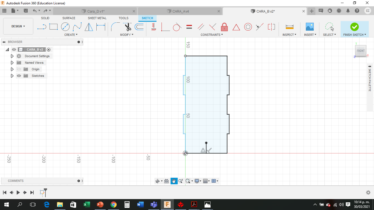Screen dimensions: 374x210
Task: Open the Data Panel grid icon
Action: [x=4, y=11]
